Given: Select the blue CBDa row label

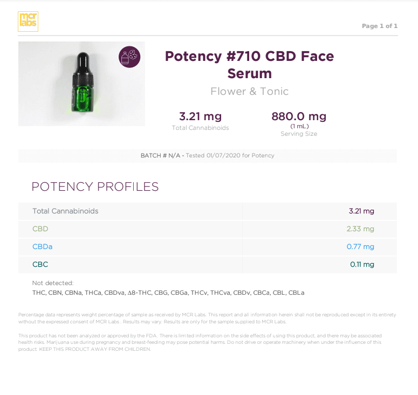Looking at the screenshot, I should pos(43,247).
